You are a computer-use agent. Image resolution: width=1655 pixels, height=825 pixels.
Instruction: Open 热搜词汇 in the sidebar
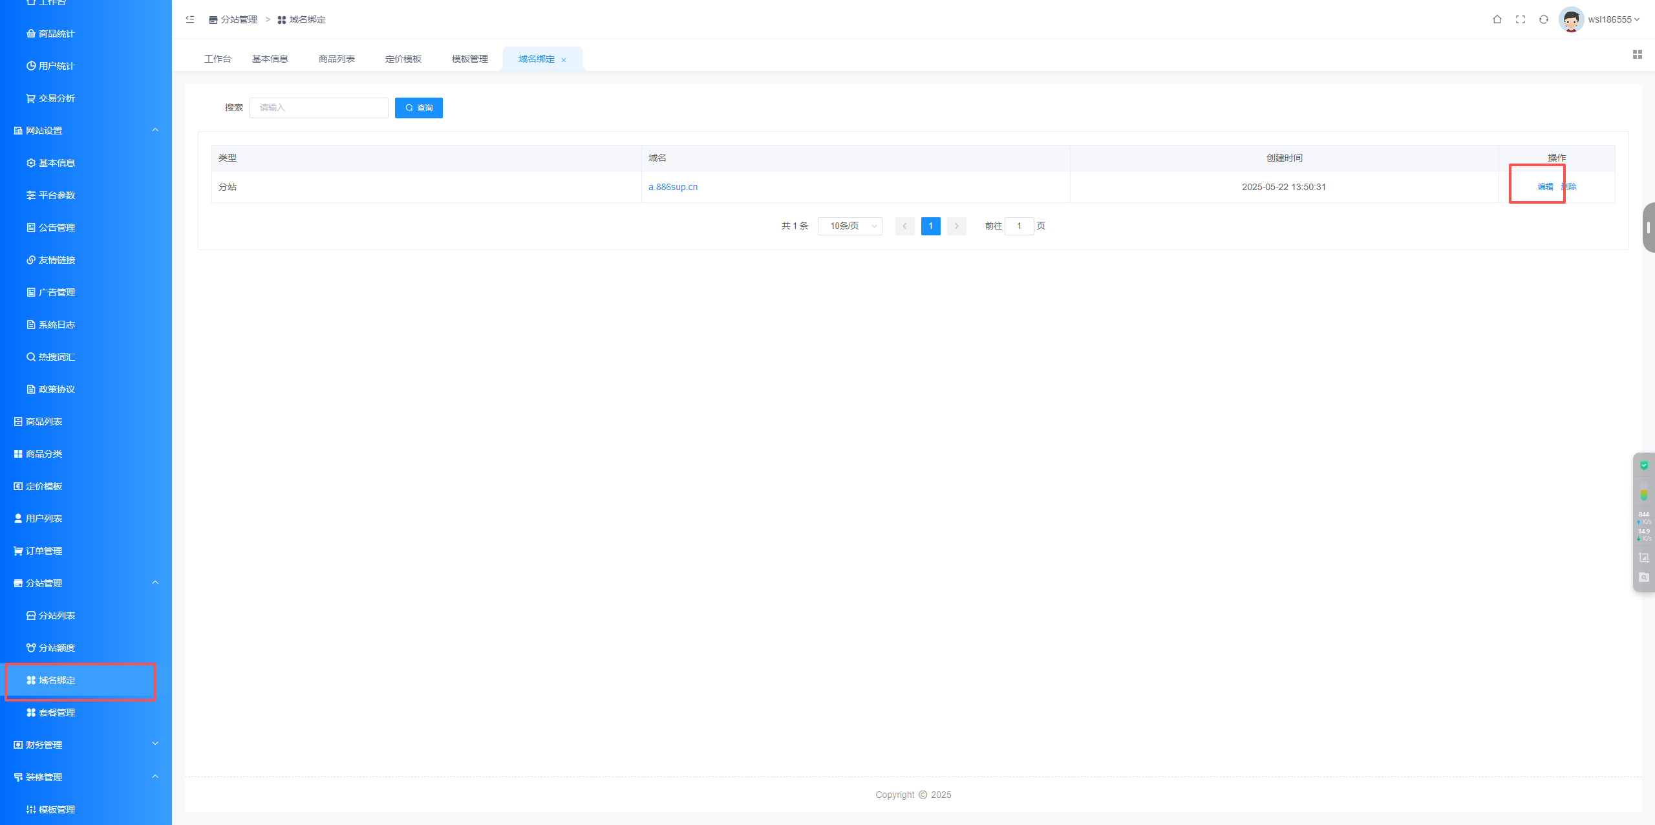coord(57,357)
